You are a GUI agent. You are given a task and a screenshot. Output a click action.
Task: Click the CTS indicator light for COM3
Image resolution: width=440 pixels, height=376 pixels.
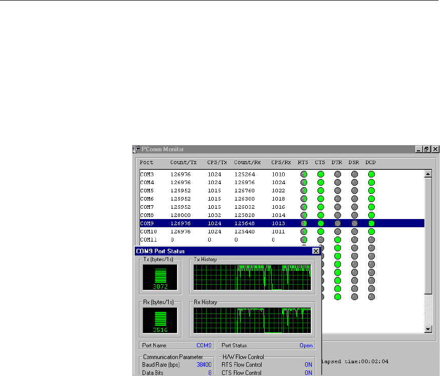point(321,174)
